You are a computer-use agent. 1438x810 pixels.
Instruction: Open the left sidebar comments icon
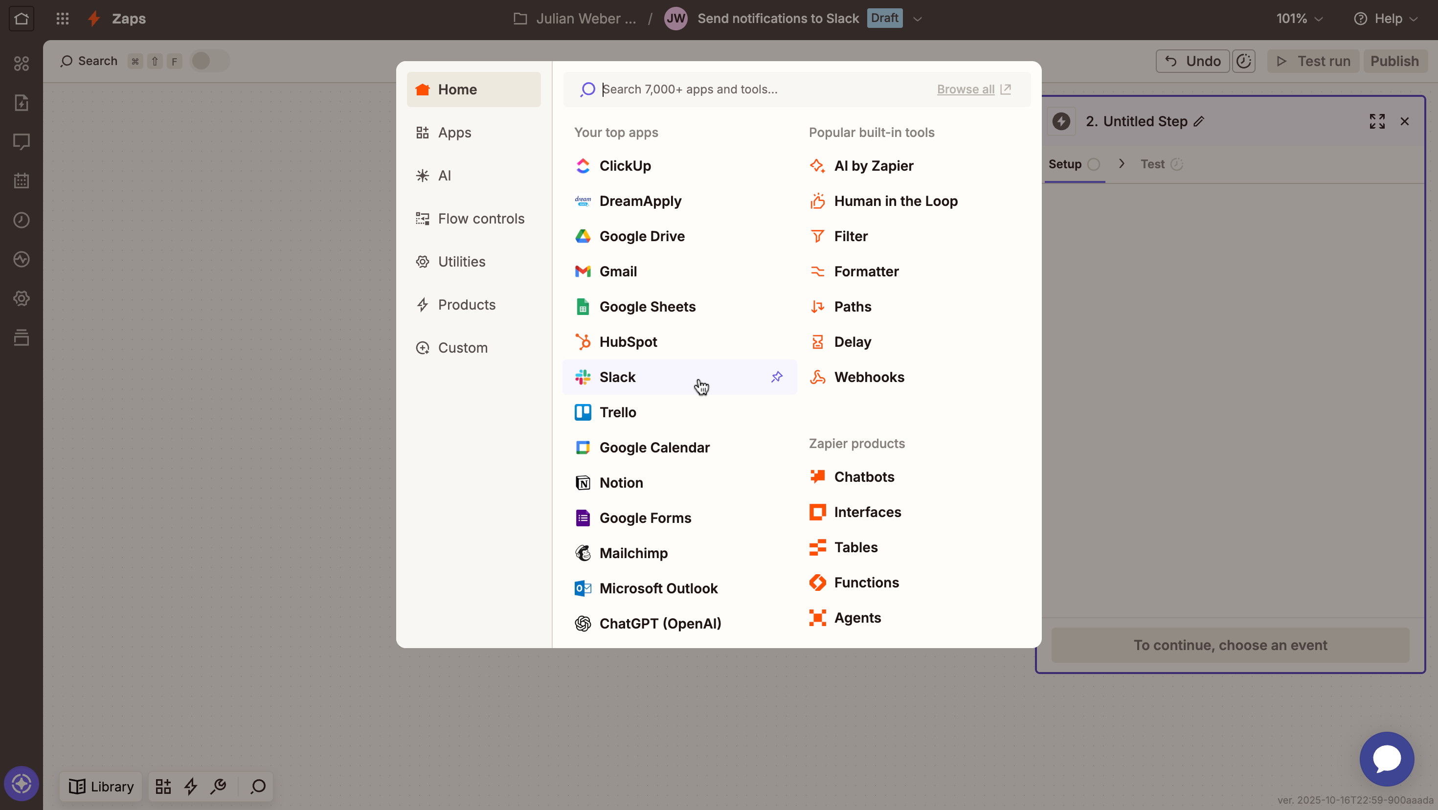click(x=21, y=141)
